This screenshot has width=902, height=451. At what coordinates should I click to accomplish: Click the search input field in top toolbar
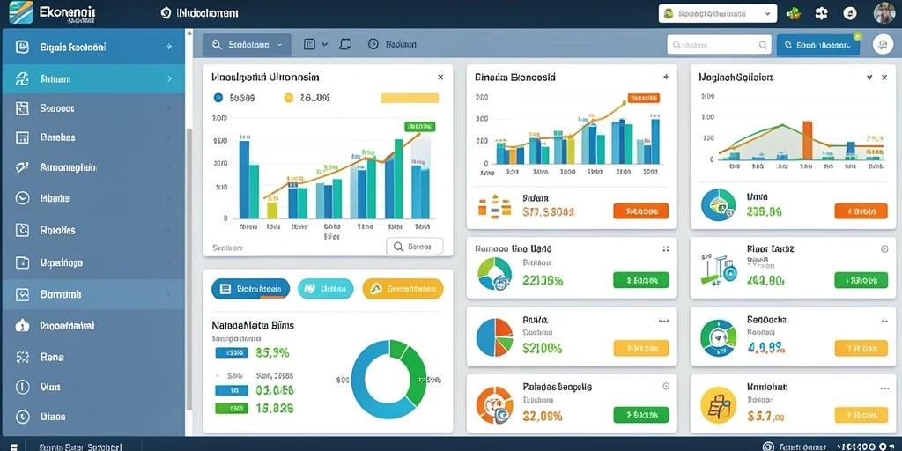719,44
